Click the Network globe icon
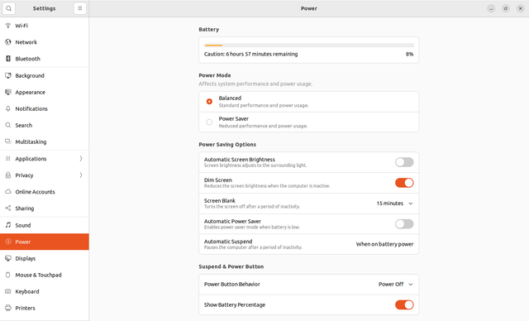The image size is (529, 321). [8, 42]
